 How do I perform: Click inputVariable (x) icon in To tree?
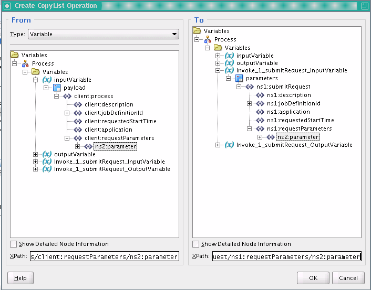(x=229, y=56)
